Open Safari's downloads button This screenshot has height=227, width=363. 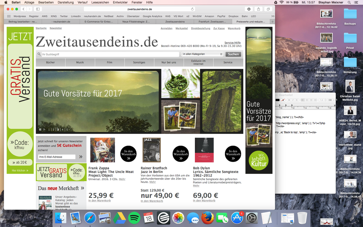click(249, 9)
